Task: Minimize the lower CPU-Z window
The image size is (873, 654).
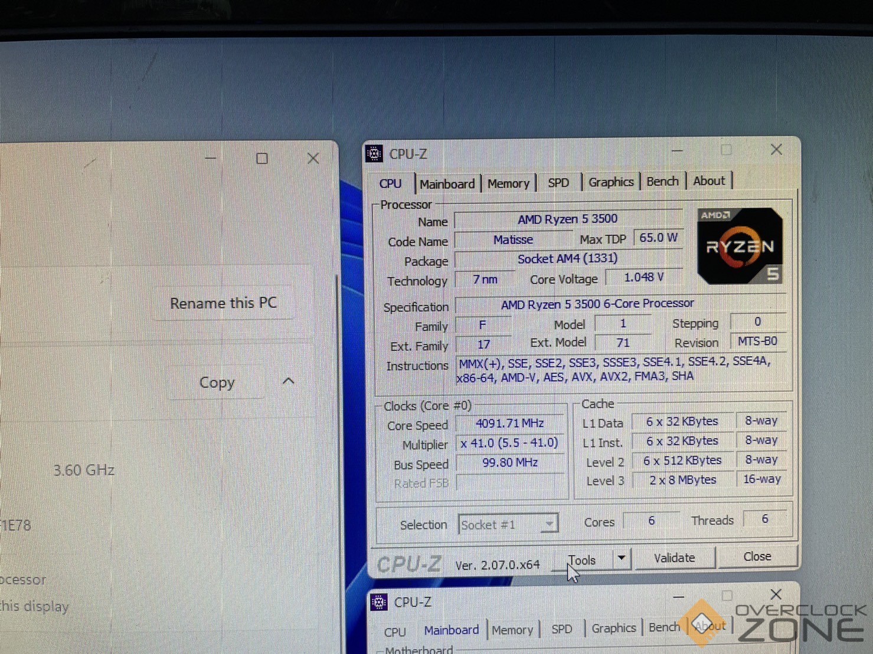Action: tap(679, 597)
